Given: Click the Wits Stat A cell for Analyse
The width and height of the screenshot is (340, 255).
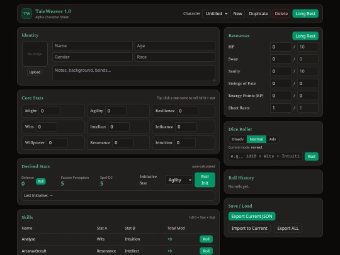Looking at the screenshot, I should 101,239.
